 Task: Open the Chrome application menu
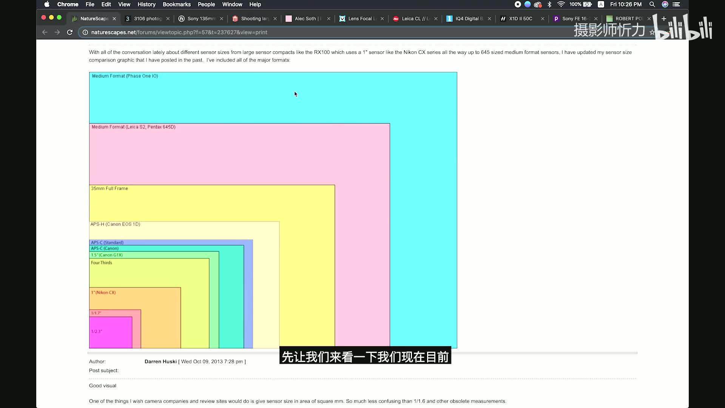[x=68, y=5]
